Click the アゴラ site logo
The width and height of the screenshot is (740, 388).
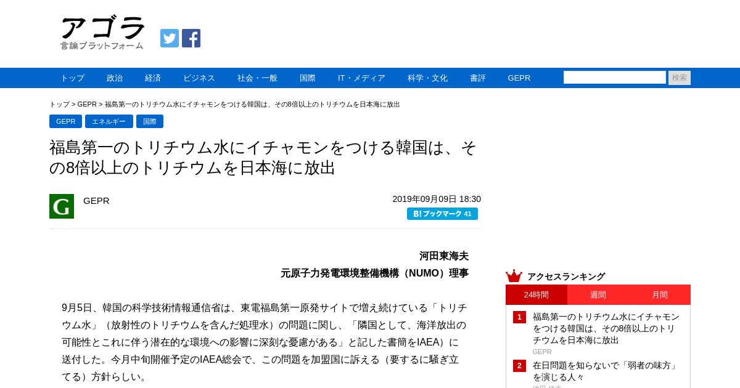click(102, 33)
